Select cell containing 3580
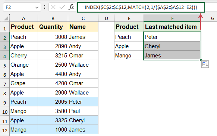This screenshot has height=136, width=217. 53,111
